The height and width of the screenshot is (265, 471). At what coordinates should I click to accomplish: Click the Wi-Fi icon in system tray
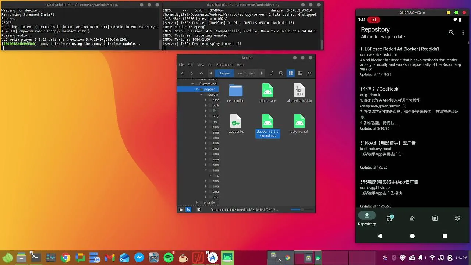[x=432, y=258]
